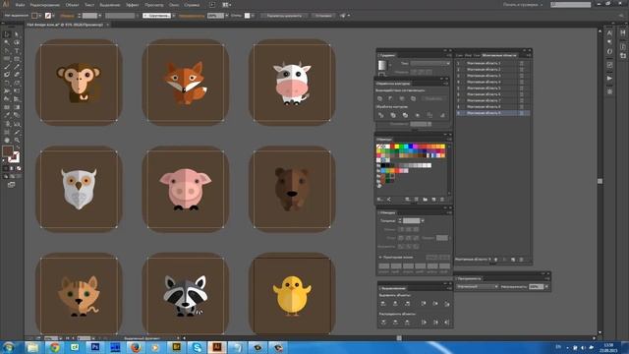Screen dimensions: 629x354
Task: Open Adobe Bridge from top bar icon
Action: coord(212,5)
